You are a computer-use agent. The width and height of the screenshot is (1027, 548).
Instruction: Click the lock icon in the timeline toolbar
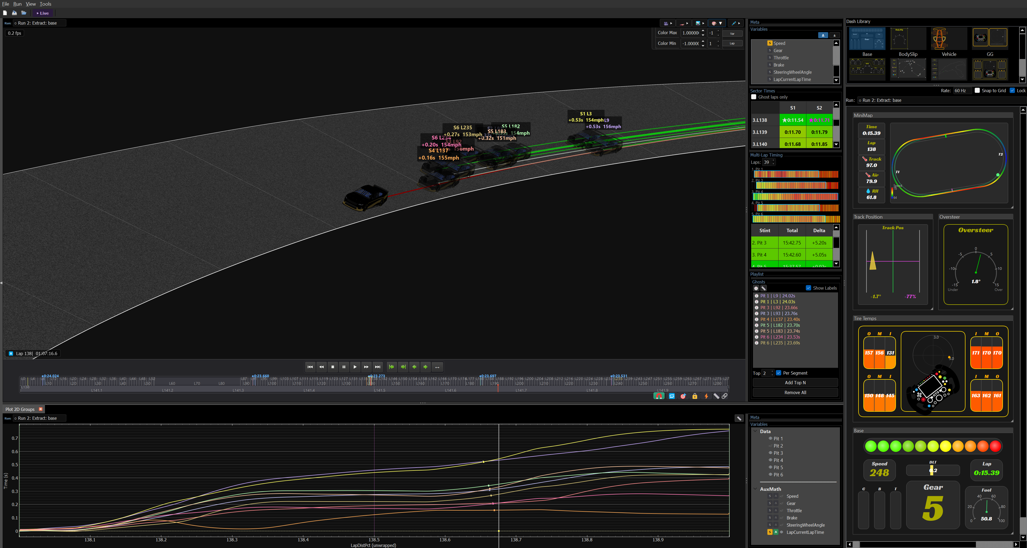coord(695,396)
